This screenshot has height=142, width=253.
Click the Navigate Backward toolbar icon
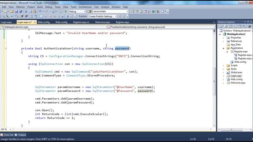(x=54, y=11)
